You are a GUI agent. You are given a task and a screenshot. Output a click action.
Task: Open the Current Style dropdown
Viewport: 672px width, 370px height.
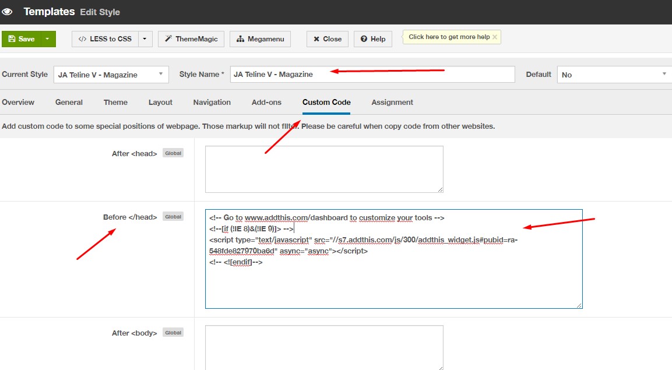coord(111,75)
